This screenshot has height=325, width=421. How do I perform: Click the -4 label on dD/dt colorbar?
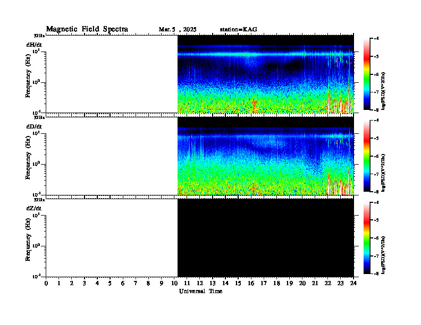tap(376, 120)
